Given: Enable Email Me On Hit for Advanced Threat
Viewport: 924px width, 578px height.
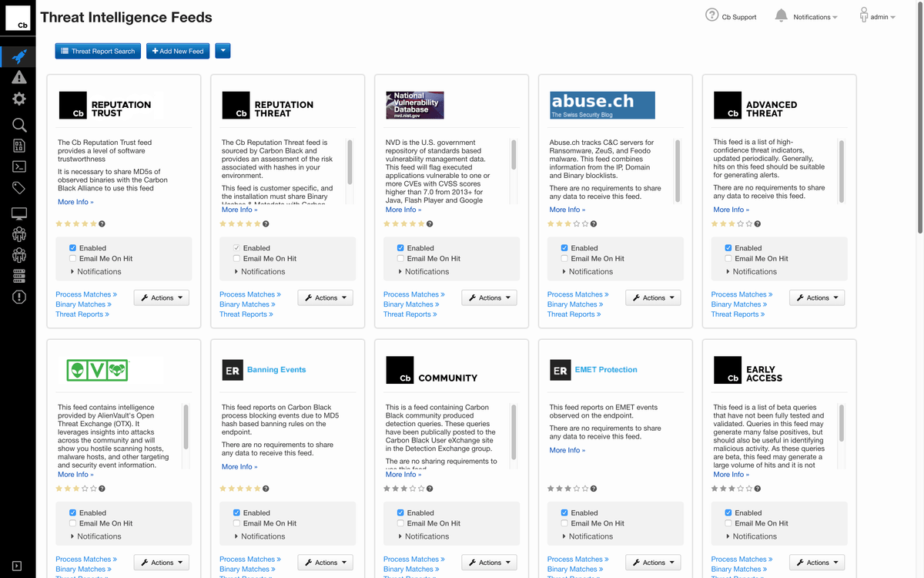Looking at the screenshot, I should coord(728,259).
